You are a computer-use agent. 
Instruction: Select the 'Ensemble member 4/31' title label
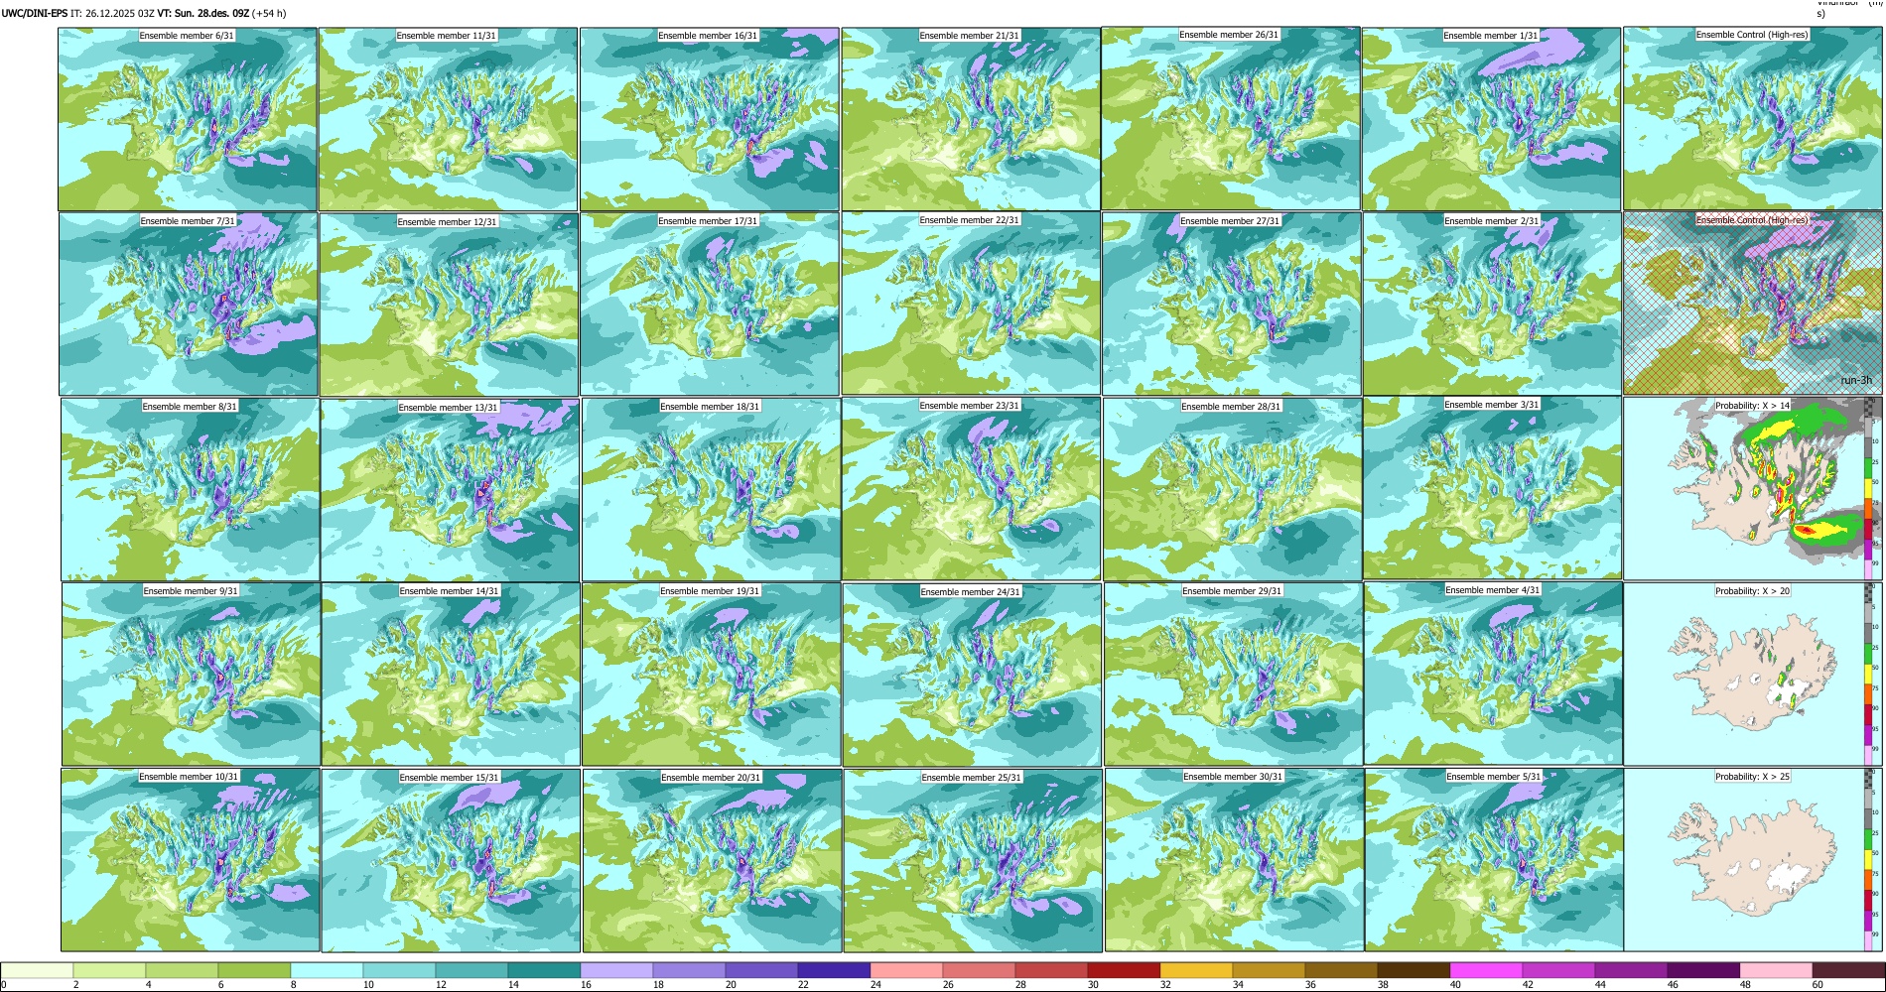point(1493,590)
